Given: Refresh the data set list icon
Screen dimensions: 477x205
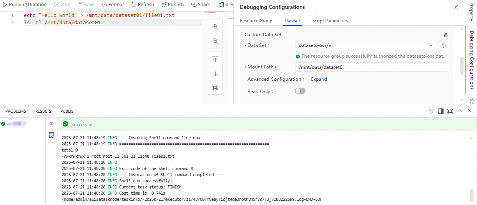Looking at the screenshot, I should pos(444,45).
